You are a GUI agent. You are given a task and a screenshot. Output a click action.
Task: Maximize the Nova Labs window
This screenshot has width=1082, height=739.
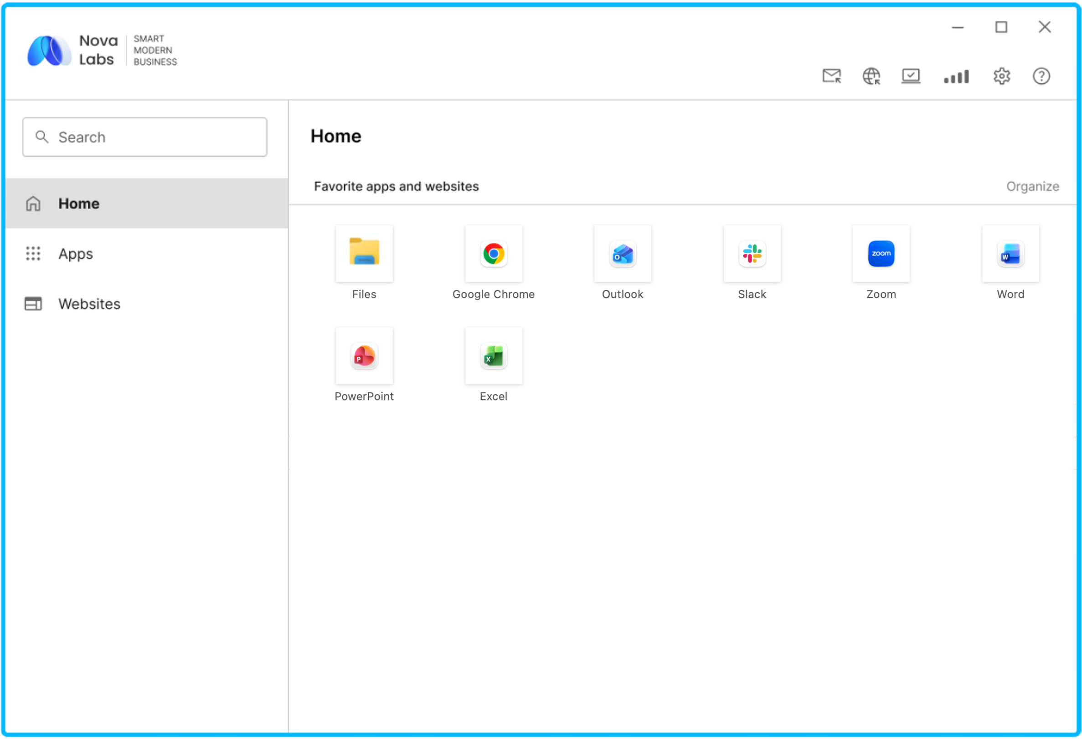click(1001, 27)
